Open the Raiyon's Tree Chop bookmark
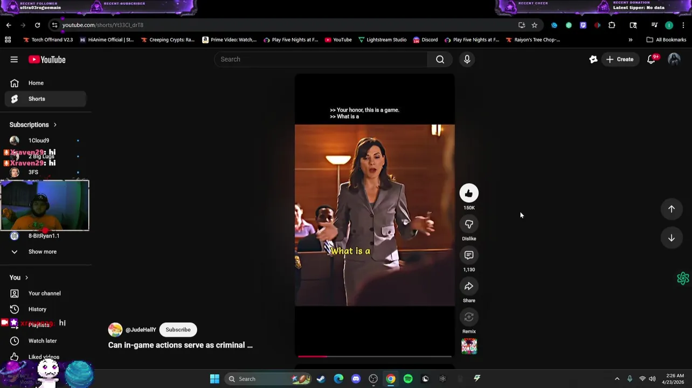 532,39
